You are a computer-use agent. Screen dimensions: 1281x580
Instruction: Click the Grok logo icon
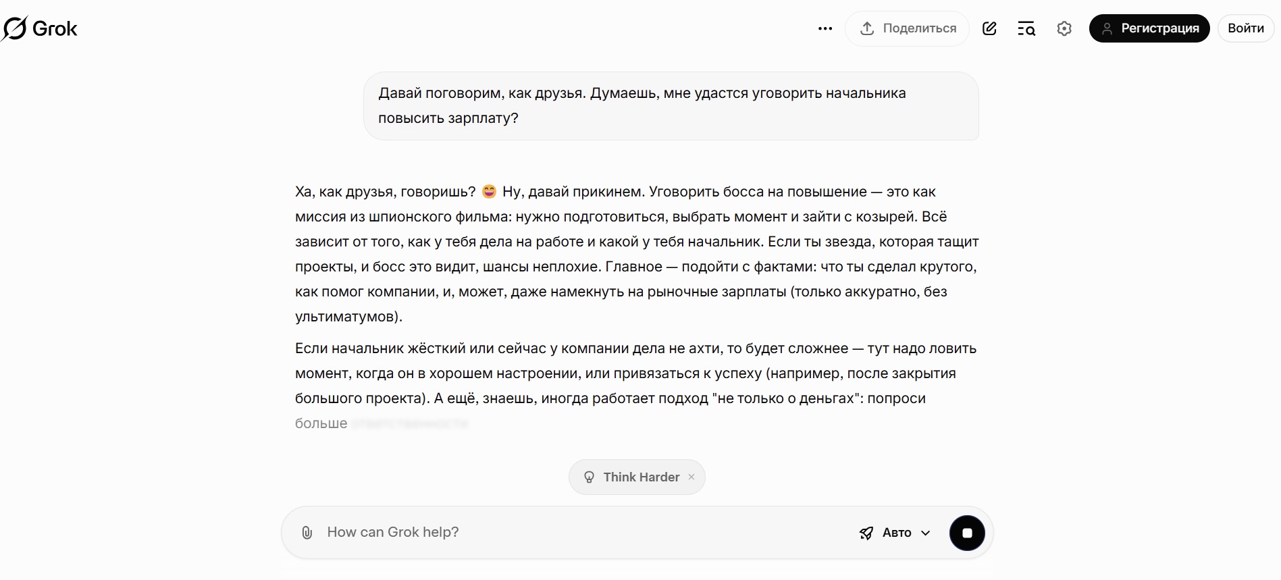point(14,28)
